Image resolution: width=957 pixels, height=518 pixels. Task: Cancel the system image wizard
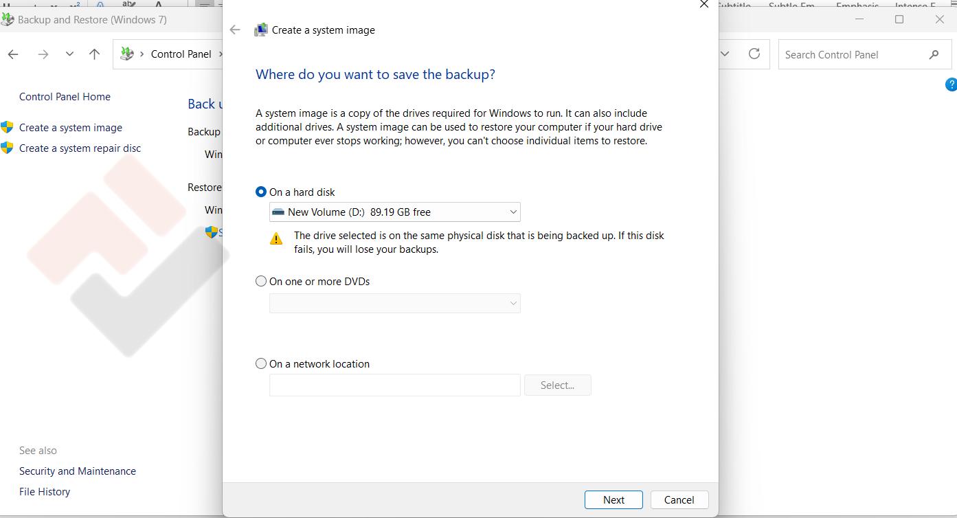click(x=679, y=499)
